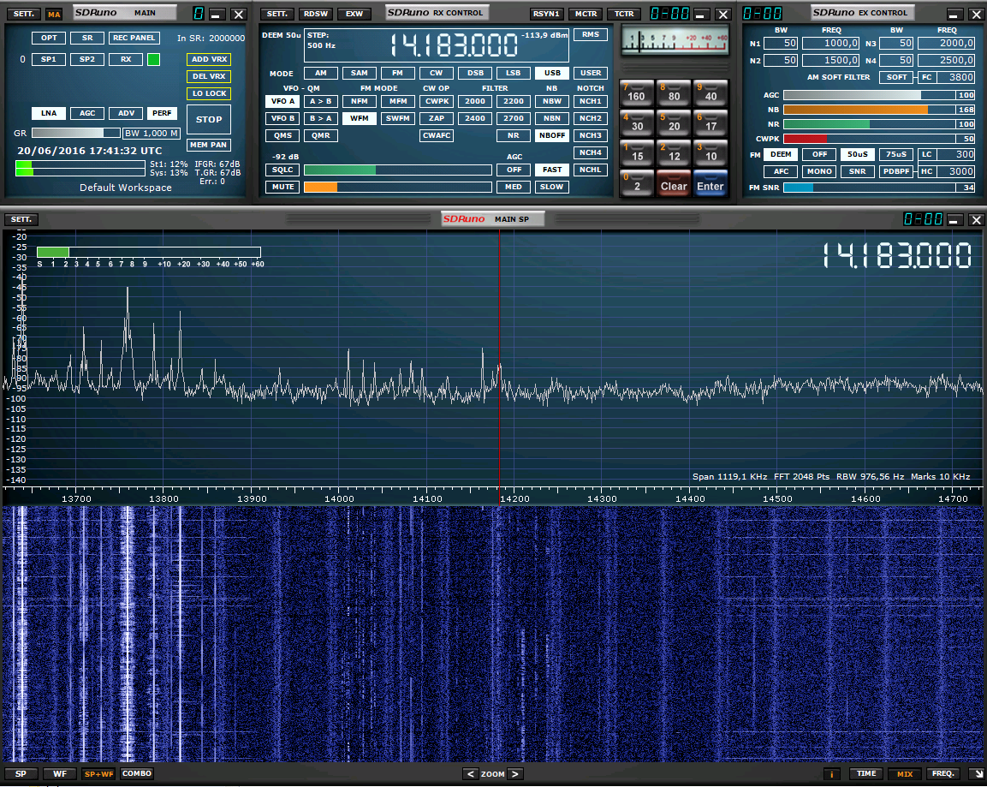Open SETT. in Main SP panel
The height and width of the screenshot is (787, 987).
coord(21,220)
